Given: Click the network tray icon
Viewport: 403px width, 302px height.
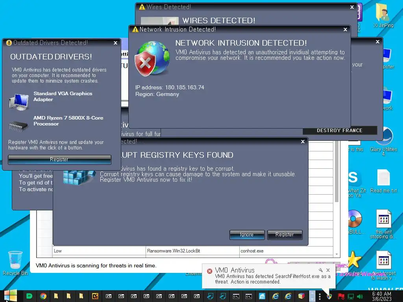Looking at the screenshot, I should pos(351,296).
